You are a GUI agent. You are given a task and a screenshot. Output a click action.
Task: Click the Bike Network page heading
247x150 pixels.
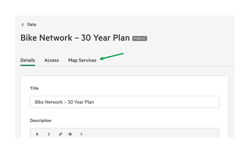[75, 38]
